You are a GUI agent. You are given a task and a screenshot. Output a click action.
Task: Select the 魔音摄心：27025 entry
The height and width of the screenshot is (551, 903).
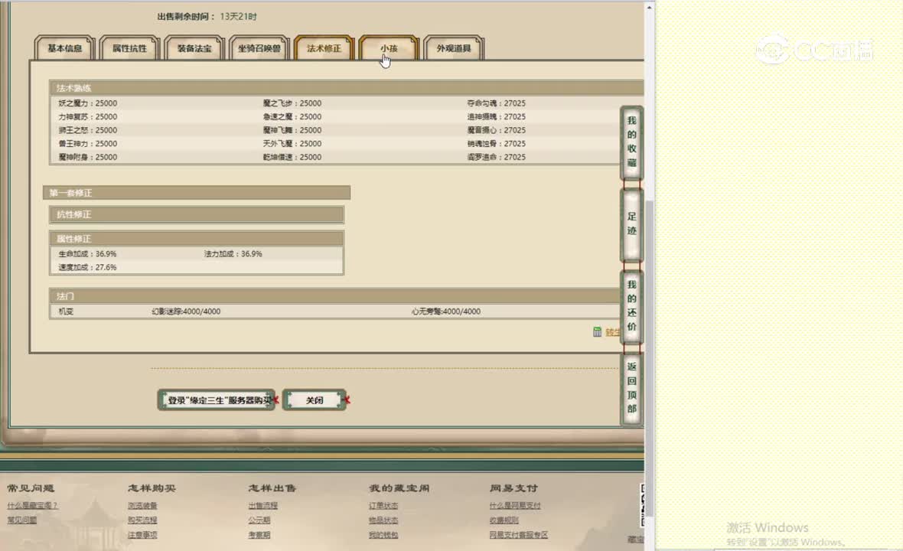pos(497,130)
